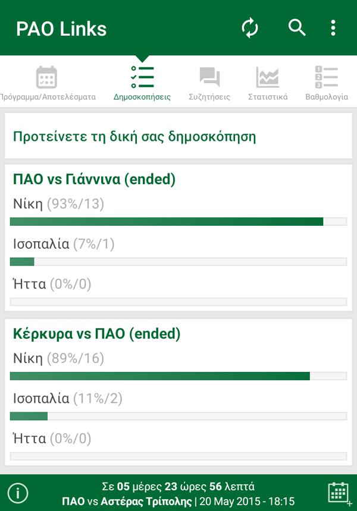Open the ΠΑΟ vs Γιάννινα poll title
357x511 pixels.
tap(95, 179)
